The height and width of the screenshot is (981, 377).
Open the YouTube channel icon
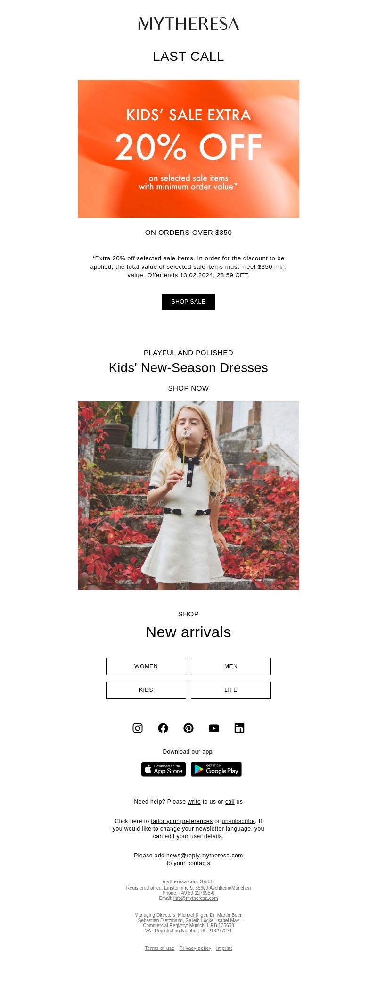(x=214, y=728)
